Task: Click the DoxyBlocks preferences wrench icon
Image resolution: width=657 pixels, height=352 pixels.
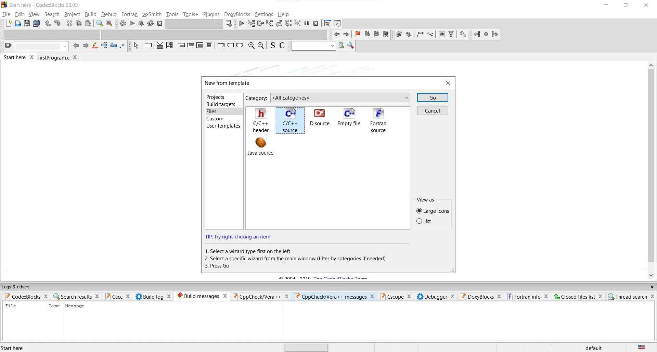Action: [x=463, y=35]
